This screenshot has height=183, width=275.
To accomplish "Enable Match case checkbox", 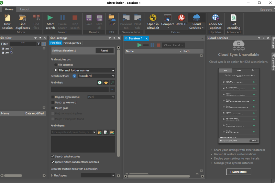I will 53,108.
